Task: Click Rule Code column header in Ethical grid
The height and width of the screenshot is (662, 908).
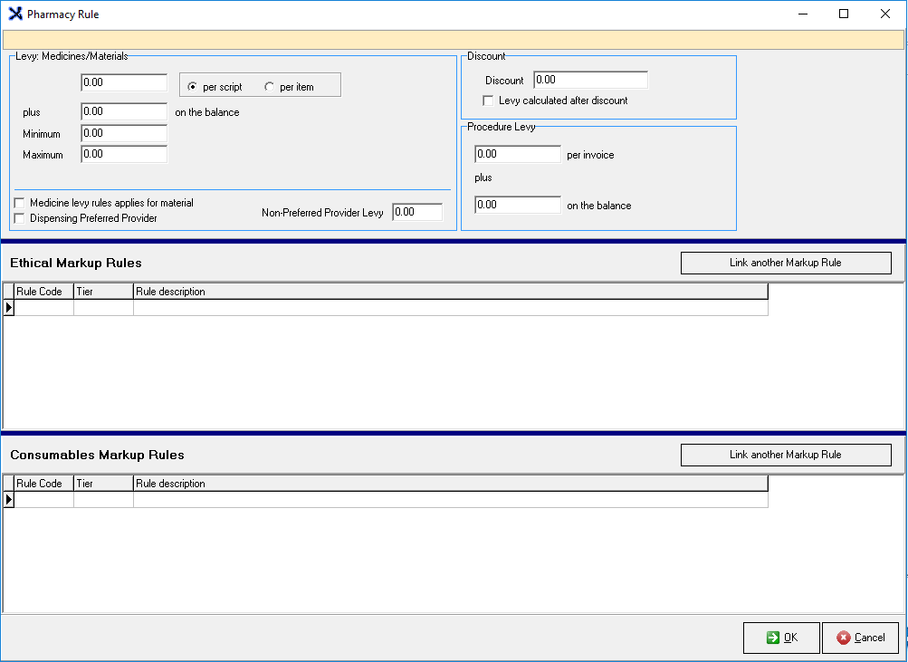Action: (x=43, y=292)
